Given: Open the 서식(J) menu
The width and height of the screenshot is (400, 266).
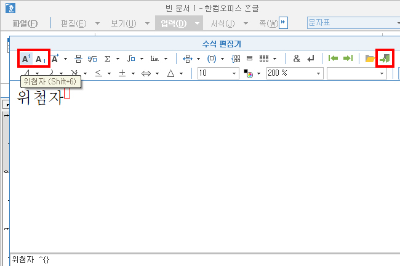Looking at the screenshot, I should [223, 23].
